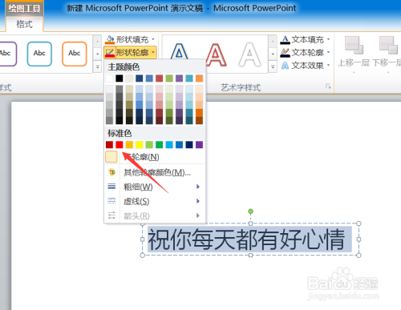Switch to the 格式 ribbon tab

pyautogui.click(x=24, y=24)
